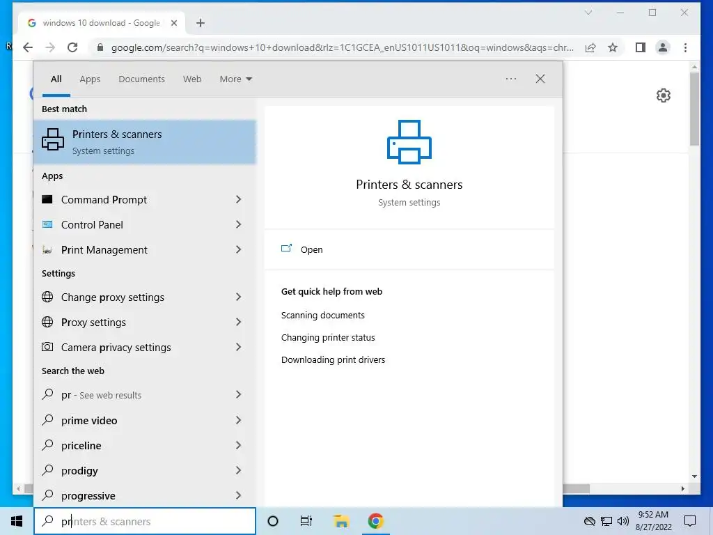
Task: Expand prime video suggestion arrow
Action: (x=238, y=420)
